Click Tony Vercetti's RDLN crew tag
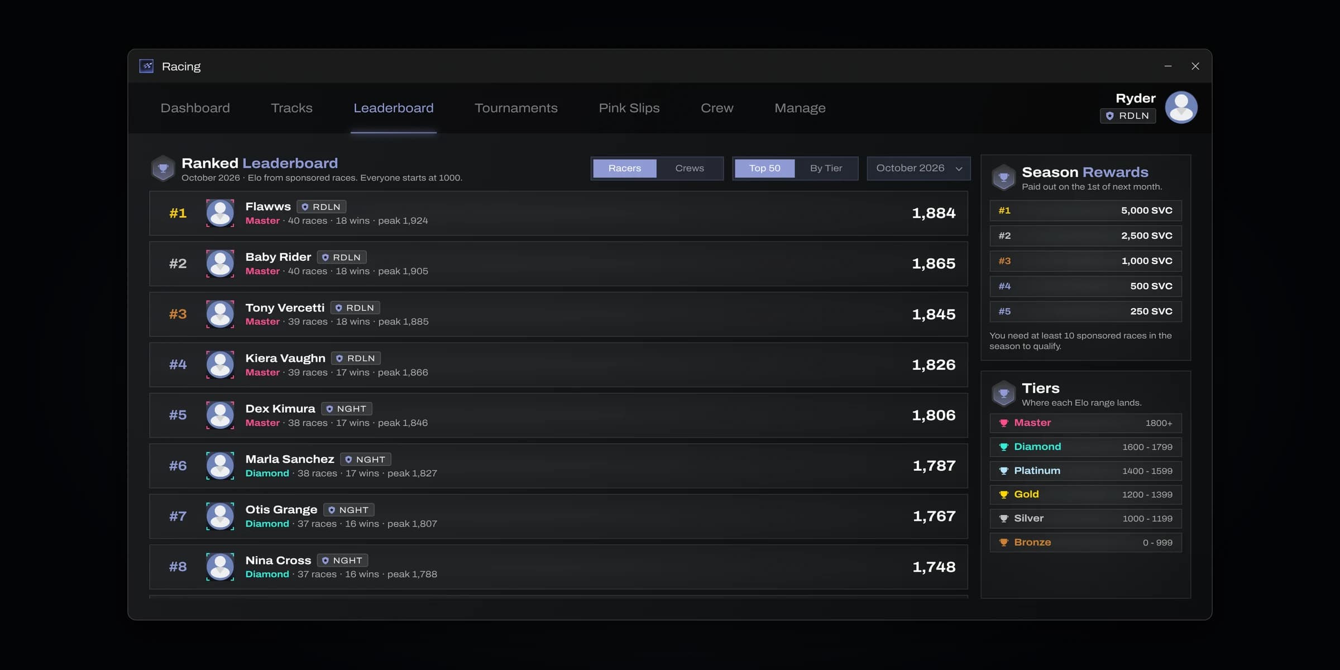This screenshot has width=1340, height=670. (355, 308)
